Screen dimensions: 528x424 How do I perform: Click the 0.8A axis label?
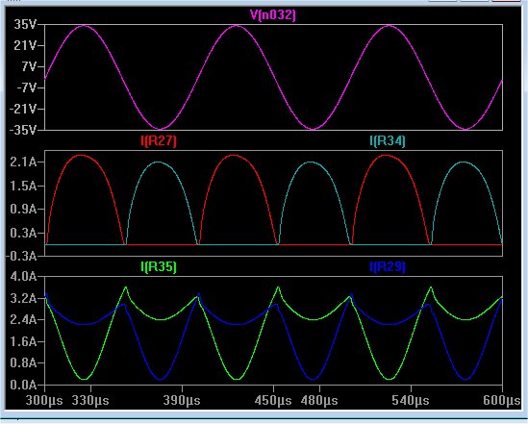coord(23,363)
